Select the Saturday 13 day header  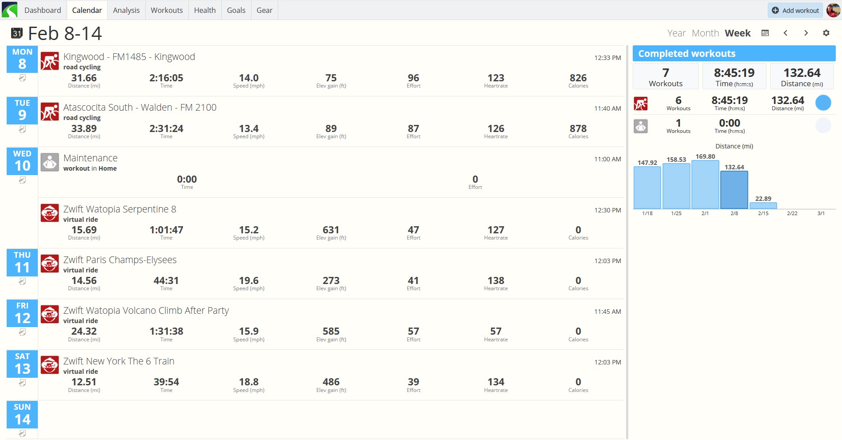22,364
